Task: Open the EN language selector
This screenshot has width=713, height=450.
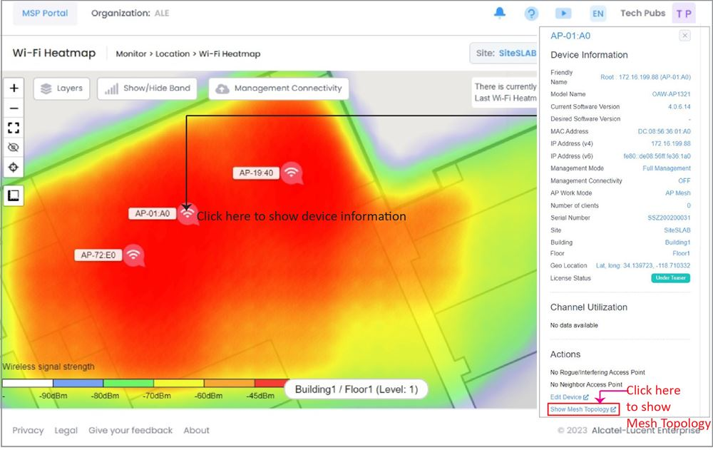Action: [597, 14]
